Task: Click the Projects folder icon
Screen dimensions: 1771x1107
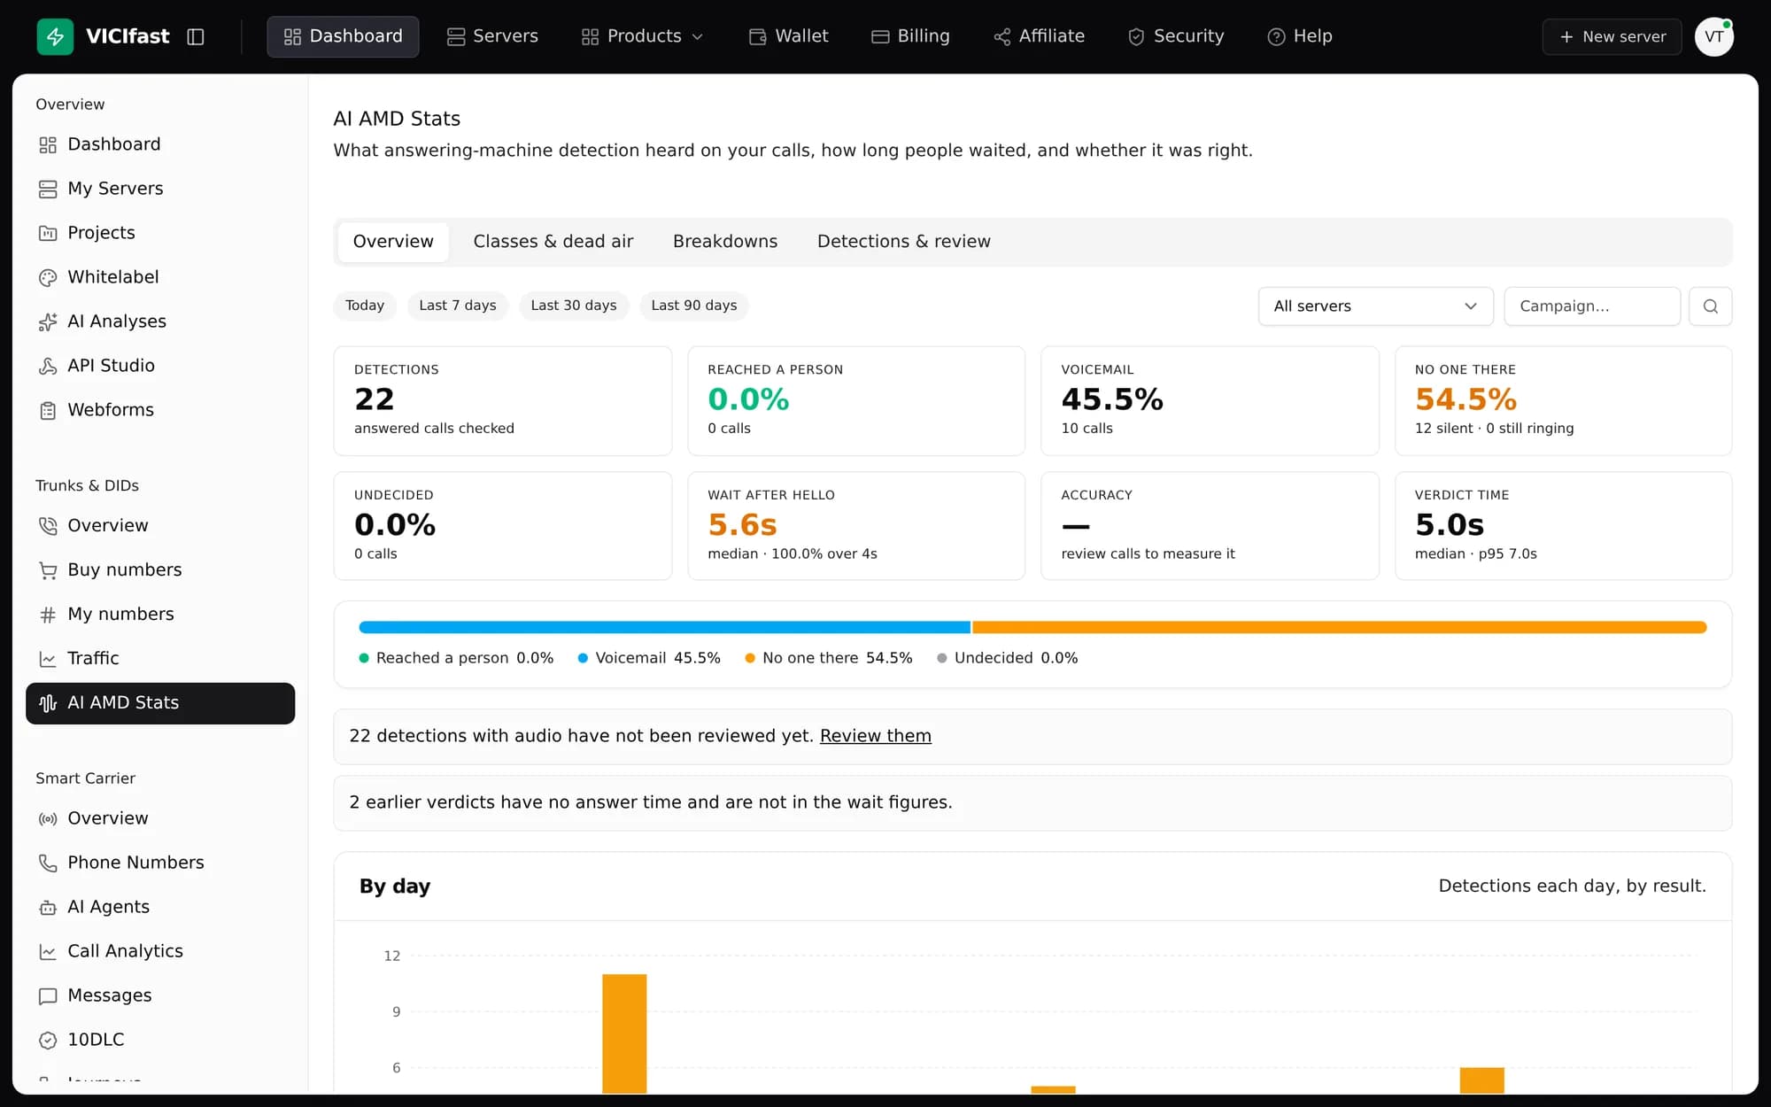Action: (x=48, y=233)
